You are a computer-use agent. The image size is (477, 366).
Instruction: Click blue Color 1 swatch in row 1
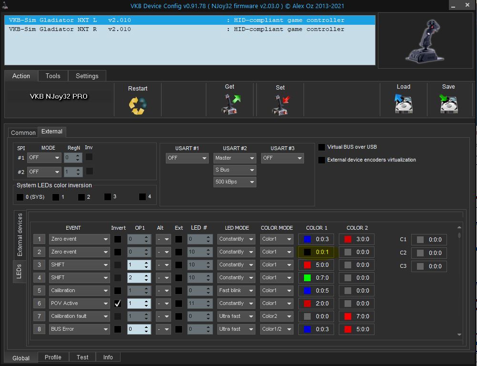point(307,239)
